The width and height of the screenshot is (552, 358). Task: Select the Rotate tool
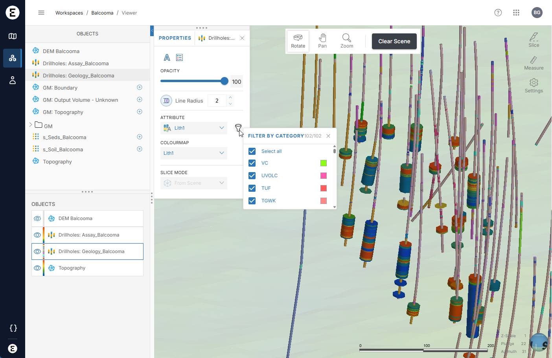pos(298,41)
